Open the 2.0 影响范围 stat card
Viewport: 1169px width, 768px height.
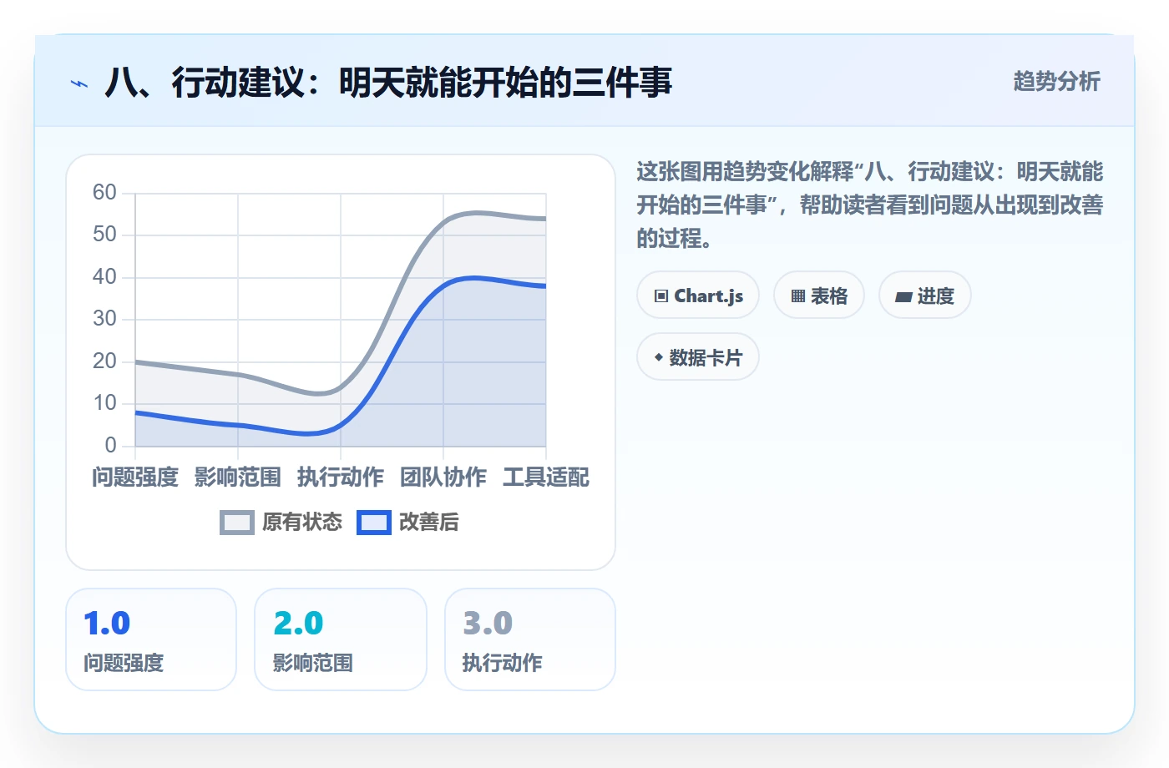(x=341, y=639)
